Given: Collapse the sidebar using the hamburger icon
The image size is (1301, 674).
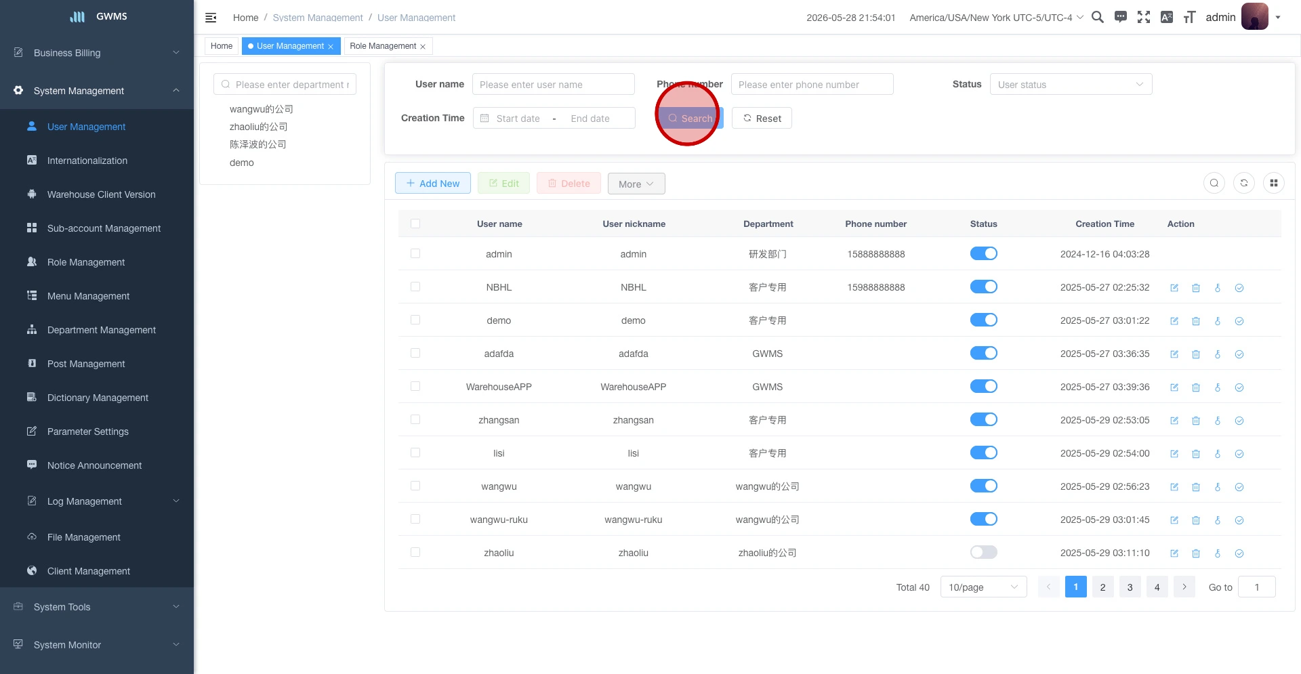Looking at the screenshot, I should pyautogui.click(x=211, y=18).
